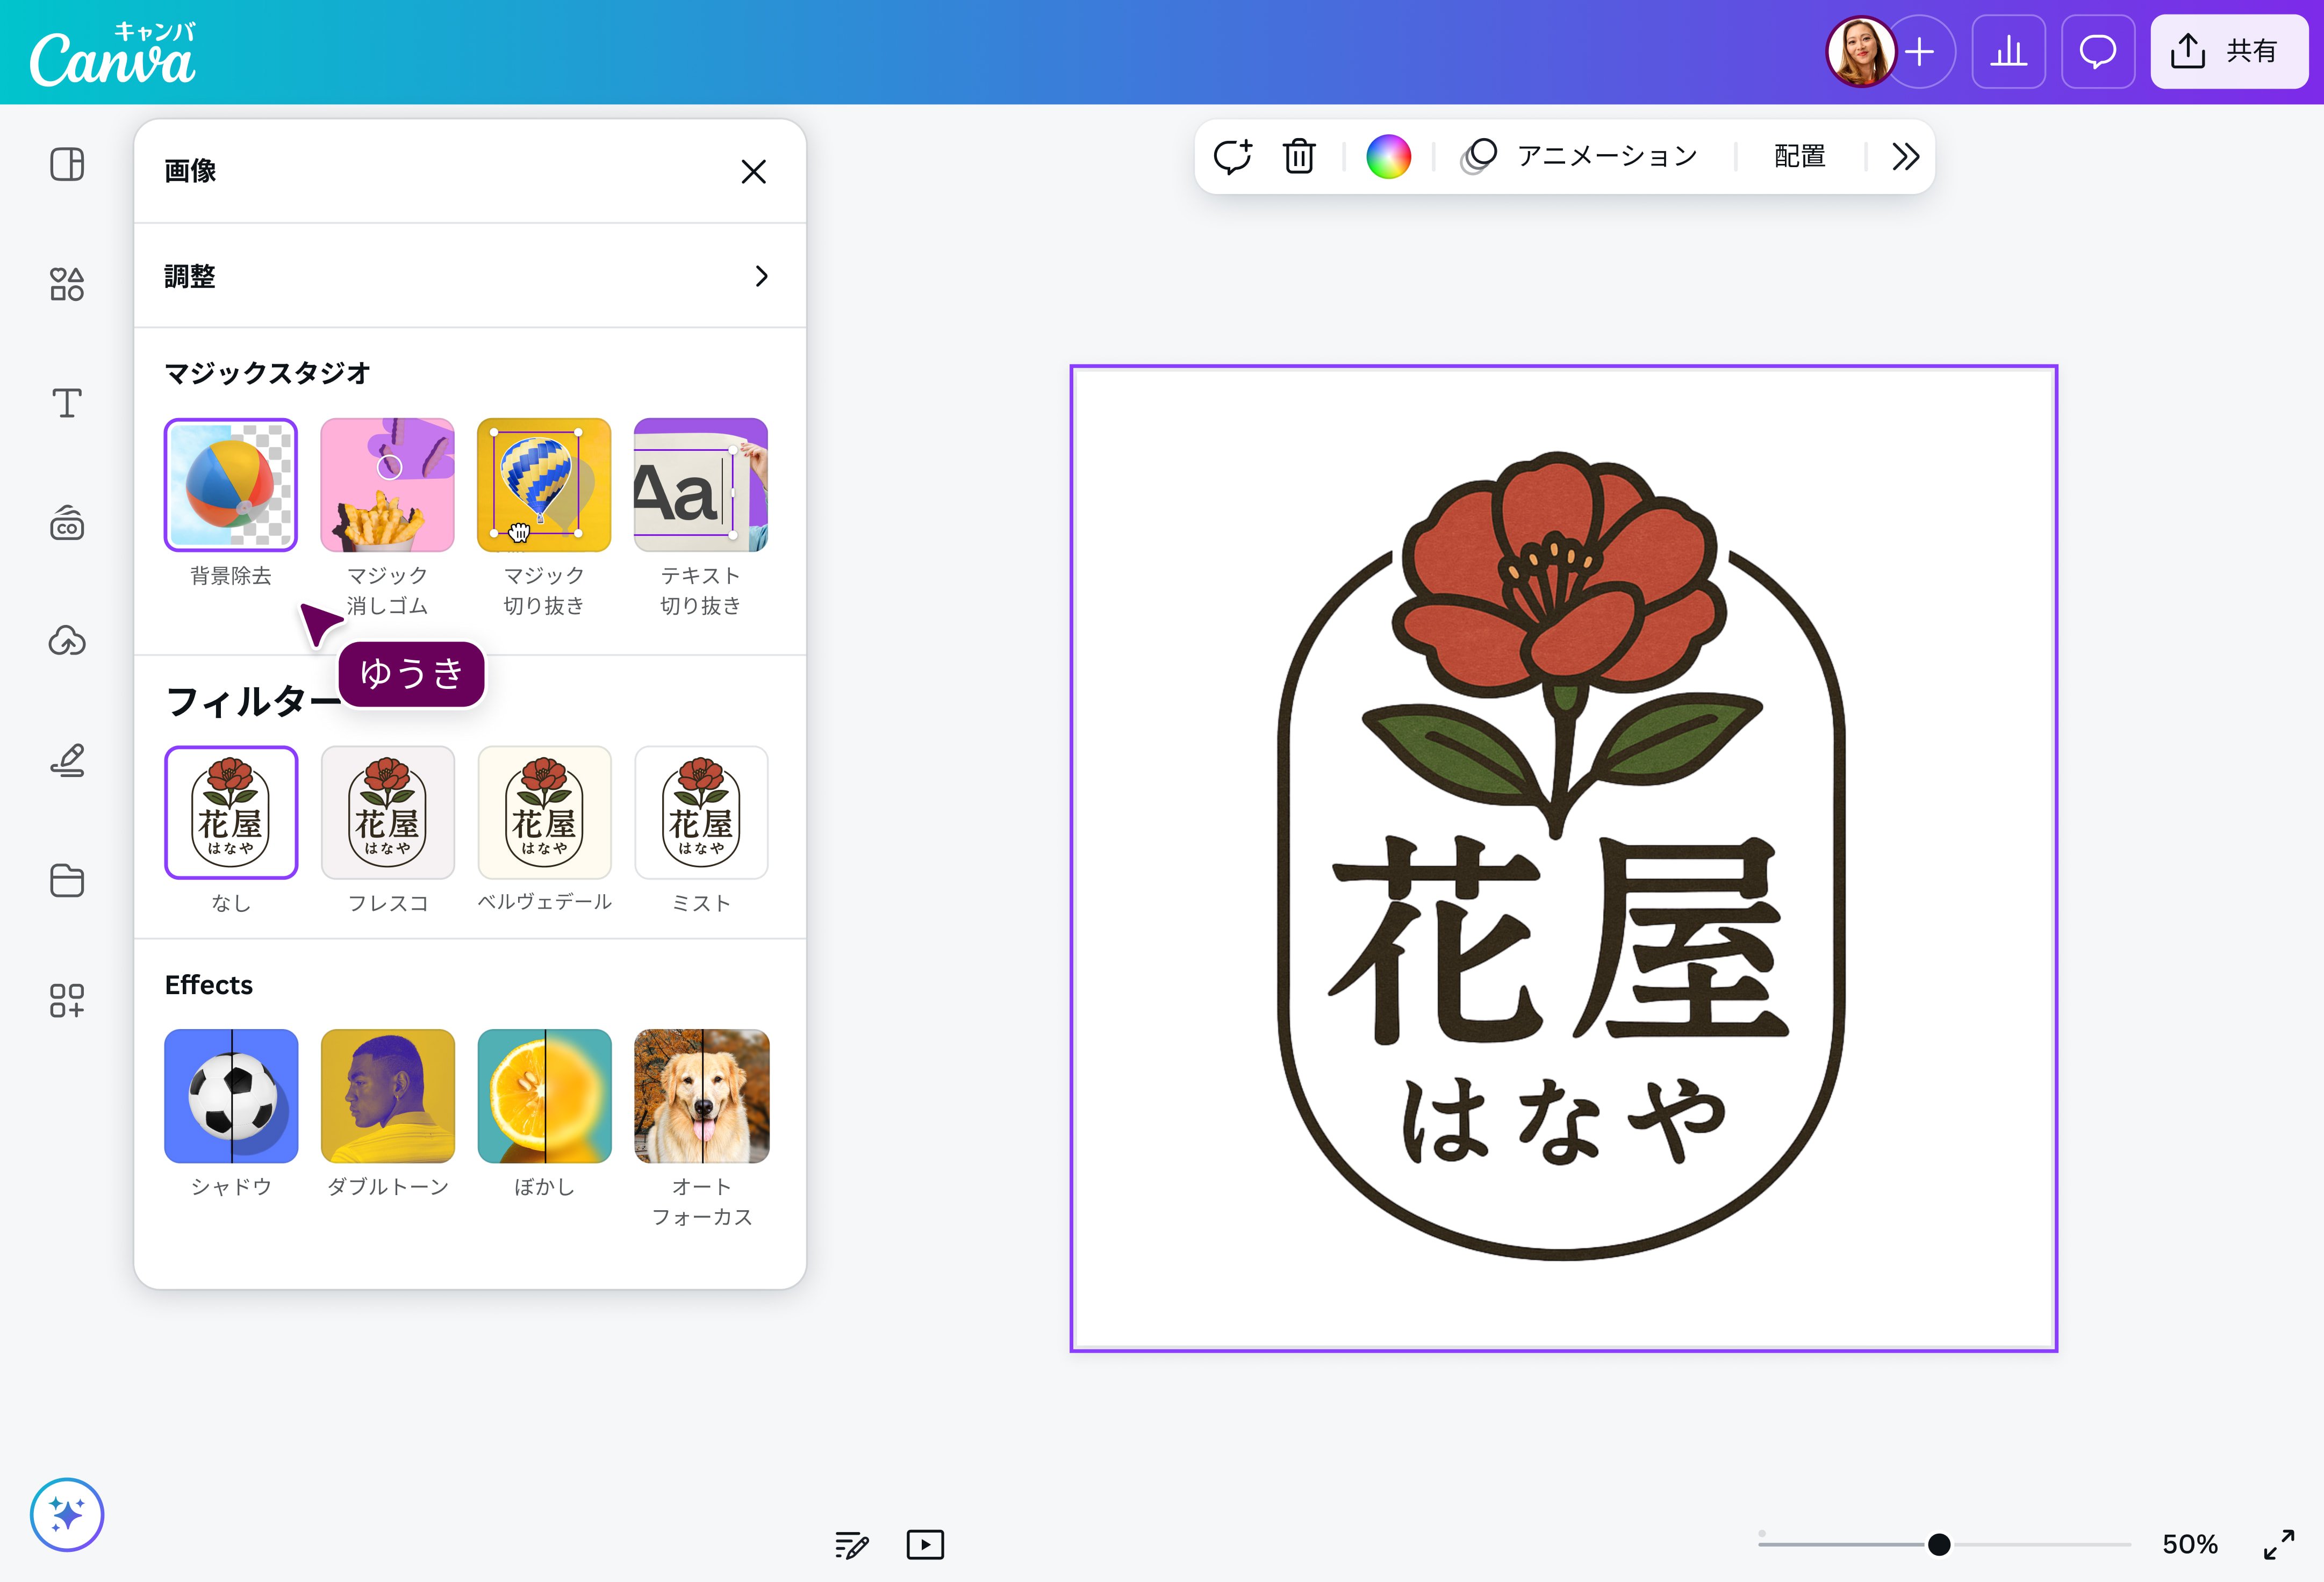Select the 背景除去 background remover tool

tap(231, 485)
